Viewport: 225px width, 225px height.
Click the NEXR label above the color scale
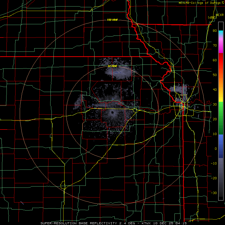coord(219,15)
